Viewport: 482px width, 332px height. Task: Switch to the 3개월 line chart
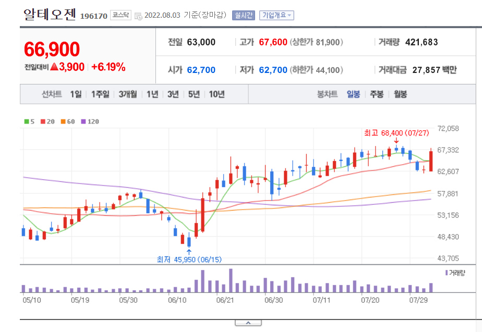click(x=128, y=94)
